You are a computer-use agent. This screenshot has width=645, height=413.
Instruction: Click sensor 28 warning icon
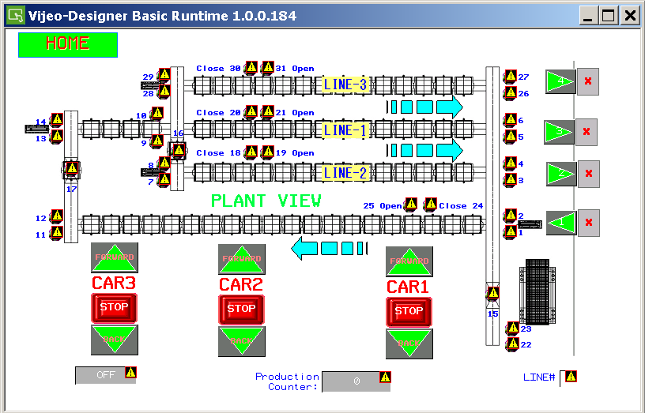[x=164, y=92]
